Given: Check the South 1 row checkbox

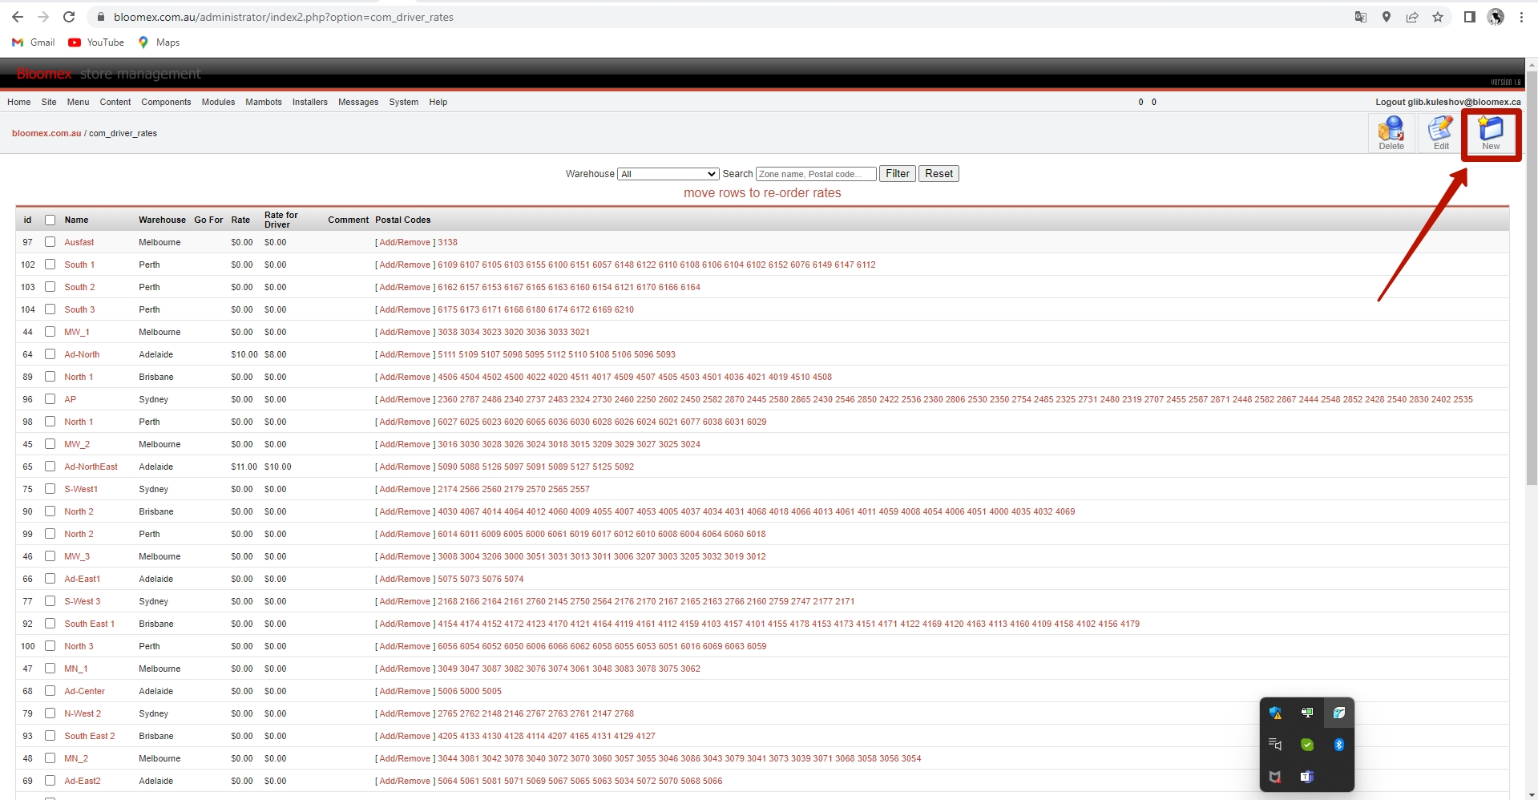Looking at the screenshot, I should (50, 265).
